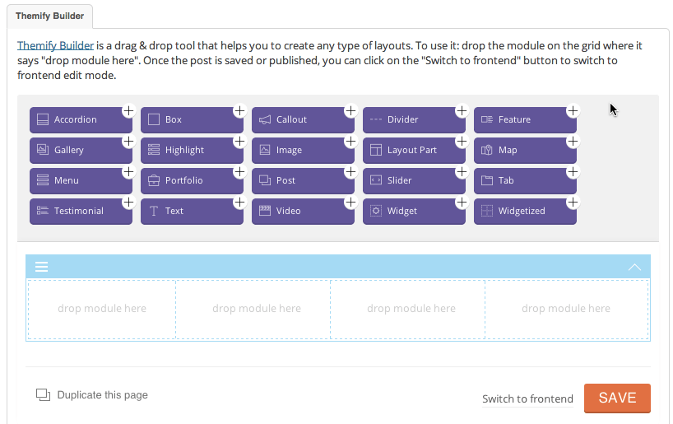
Task: Click the plus icon on Accordion module
Action: 128,110
